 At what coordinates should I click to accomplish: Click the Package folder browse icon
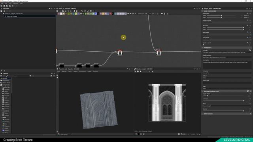click(250, 50)
